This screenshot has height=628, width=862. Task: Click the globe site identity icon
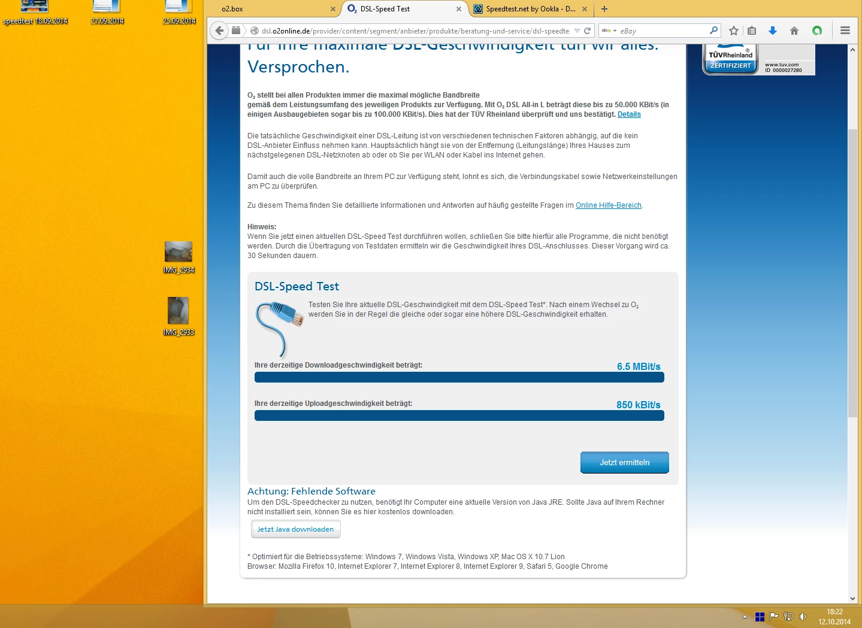(x=255, y=31)
